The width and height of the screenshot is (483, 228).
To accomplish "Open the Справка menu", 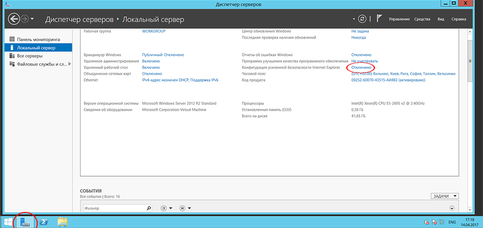I will coord(458,19).
